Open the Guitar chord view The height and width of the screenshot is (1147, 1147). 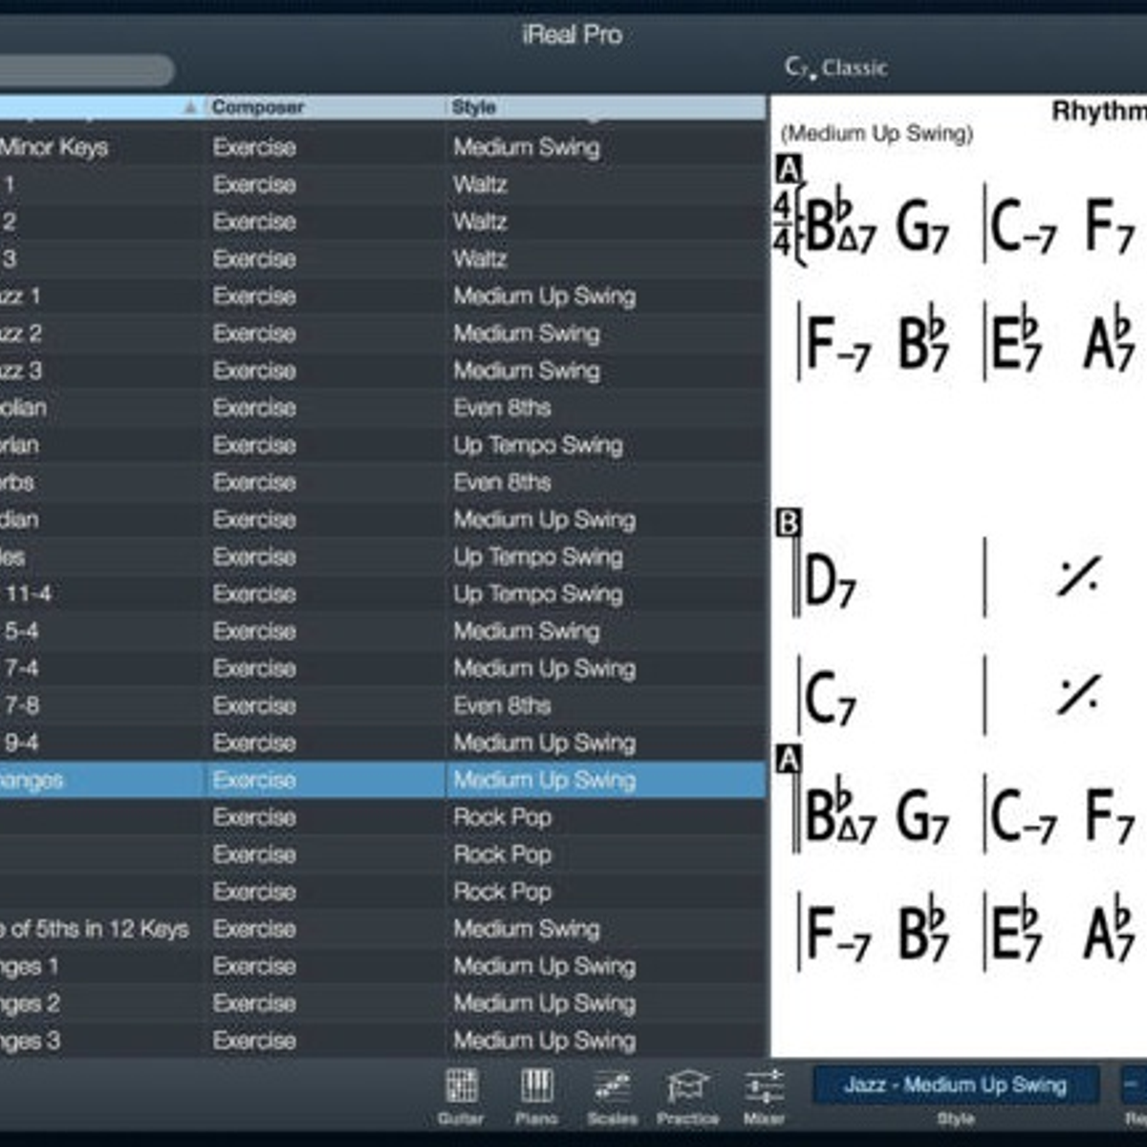point(464,1090)
